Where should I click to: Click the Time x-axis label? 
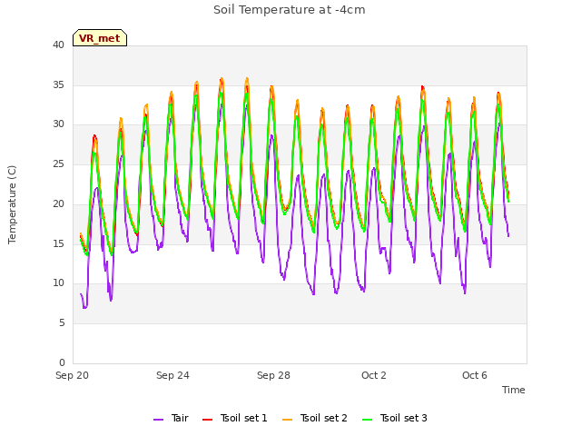tap(514, 390)
